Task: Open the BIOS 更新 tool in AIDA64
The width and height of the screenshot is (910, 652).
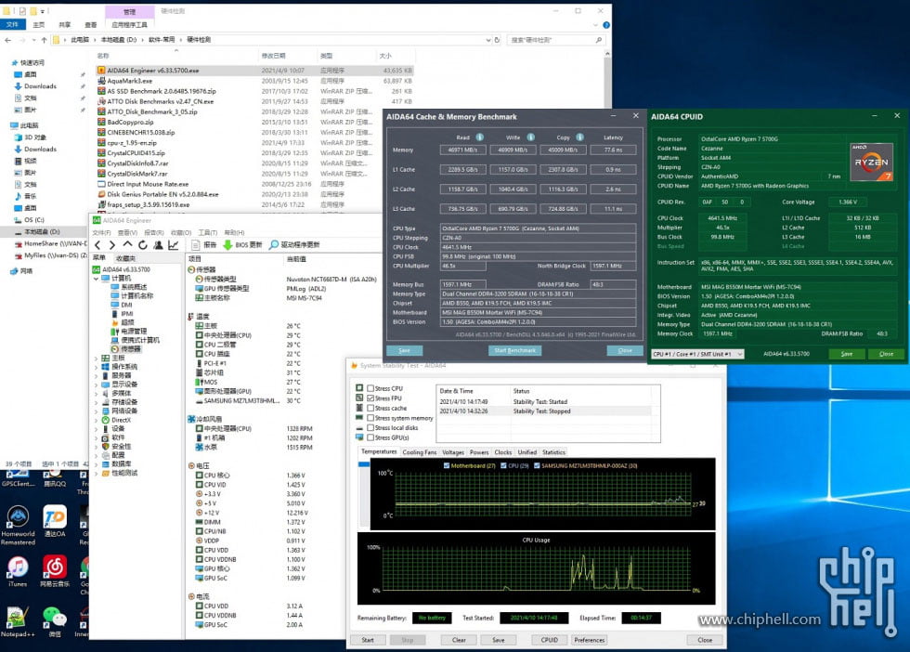Action: tap(238, 243)
